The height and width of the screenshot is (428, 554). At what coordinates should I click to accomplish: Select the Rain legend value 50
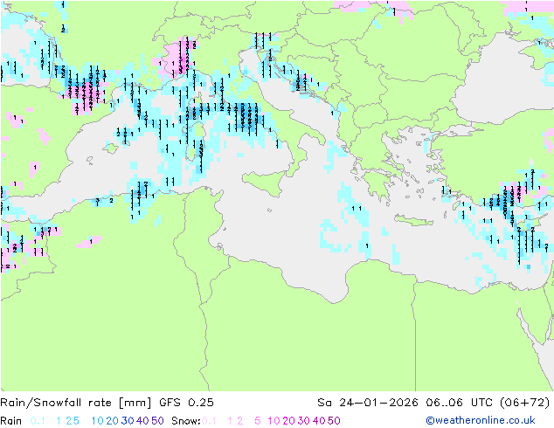[157, 421]
